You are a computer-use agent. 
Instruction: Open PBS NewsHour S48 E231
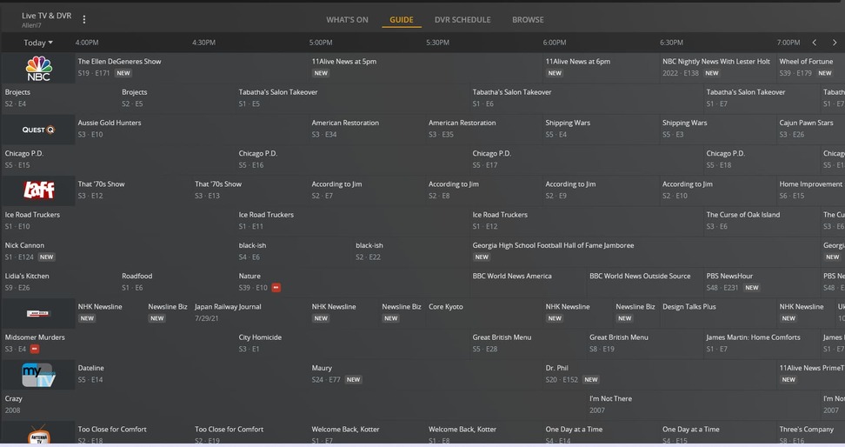(x=762, y=283)
